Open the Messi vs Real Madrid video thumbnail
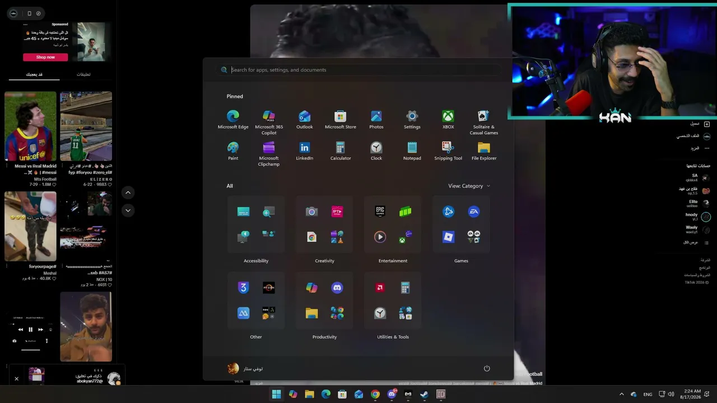Screen dimensions: 717x403 coord(30,126)
